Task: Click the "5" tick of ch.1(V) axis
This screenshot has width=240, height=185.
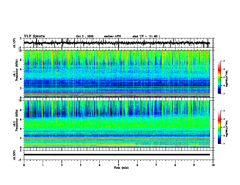Action: coord(21,39)
